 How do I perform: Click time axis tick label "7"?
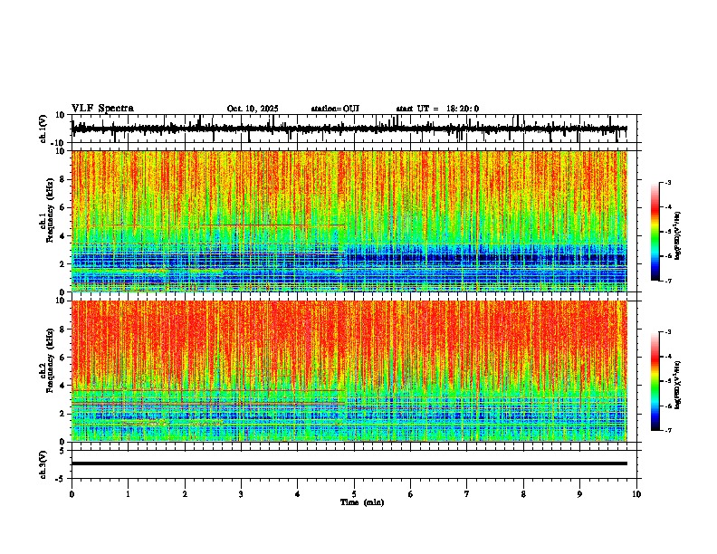click(x=467, y=494)
